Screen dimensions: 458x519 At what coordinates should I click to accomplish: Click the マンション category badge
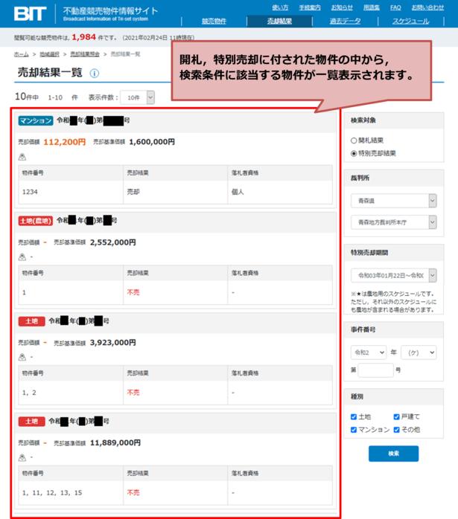coord(36,120)
